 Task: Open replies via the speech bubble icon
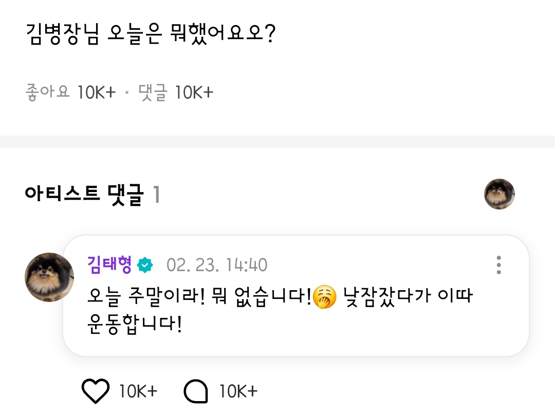(196, 392)
